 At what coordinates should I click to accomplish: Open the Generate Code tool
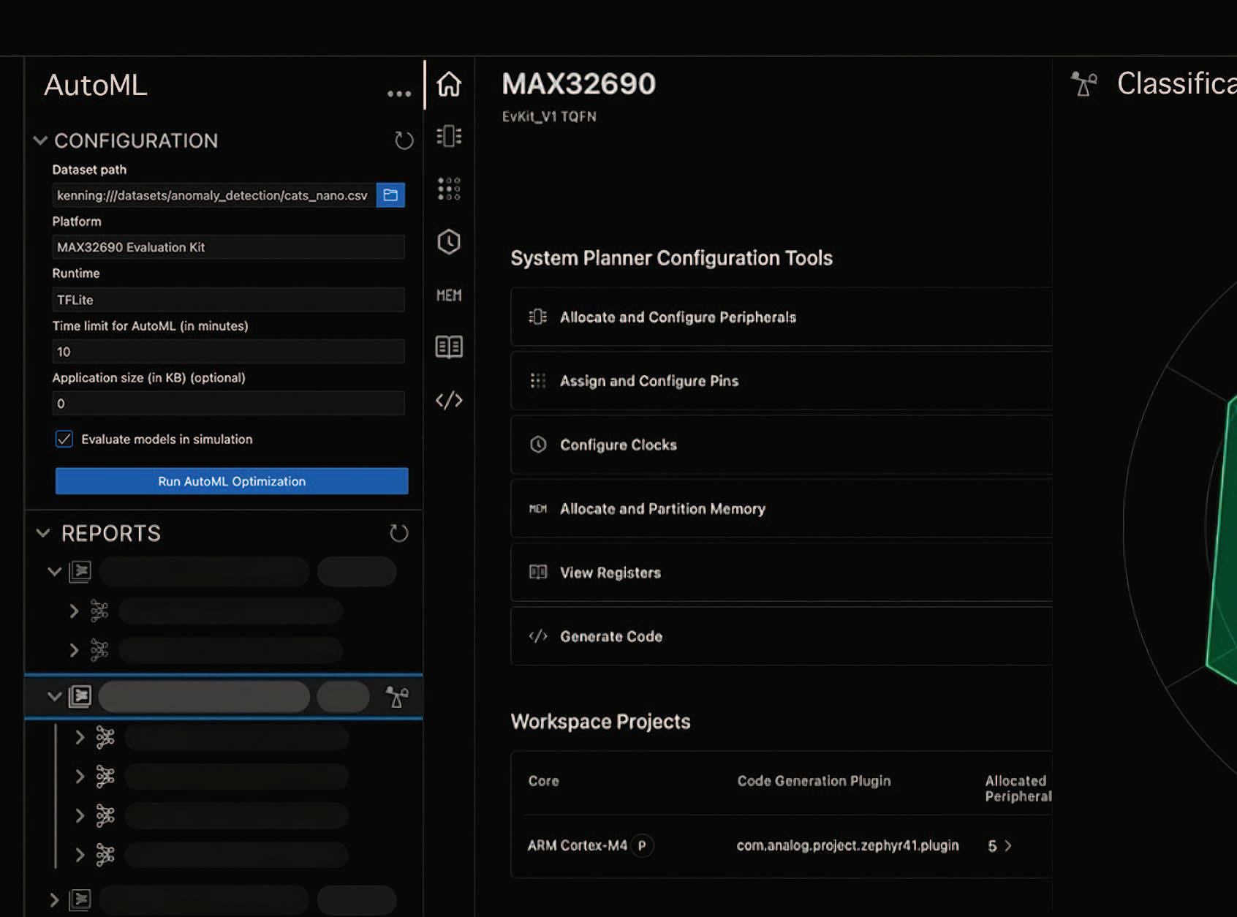coord(782,636)
